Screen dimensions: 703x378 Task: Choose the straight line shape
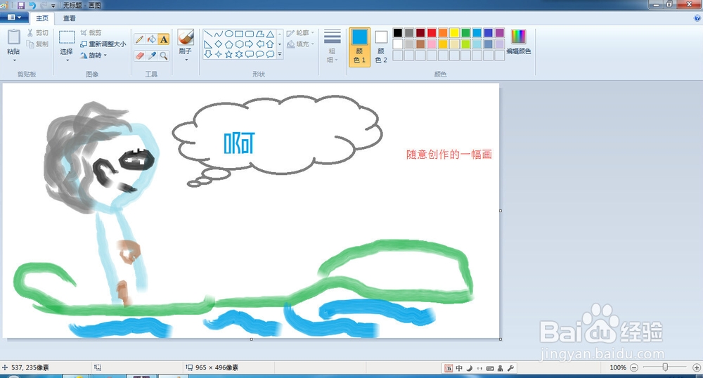click(x=208, y=34)
